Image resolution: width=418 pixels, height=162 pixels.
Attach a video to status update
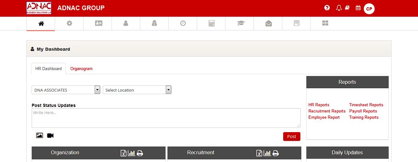[x=50, y=136]
